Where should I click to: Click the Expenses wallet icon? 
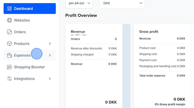coord(9,55)
